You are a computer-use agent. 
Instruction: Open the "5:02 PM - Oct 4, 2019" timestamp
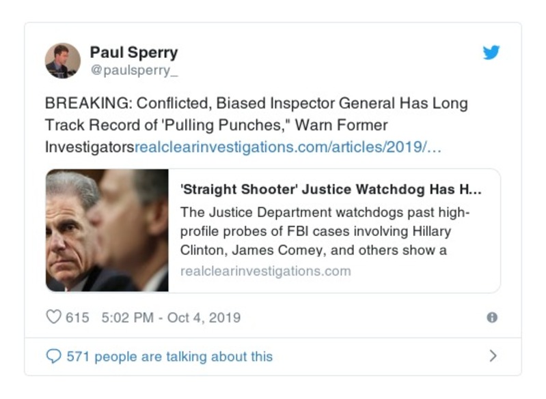(x=170, y=318)
